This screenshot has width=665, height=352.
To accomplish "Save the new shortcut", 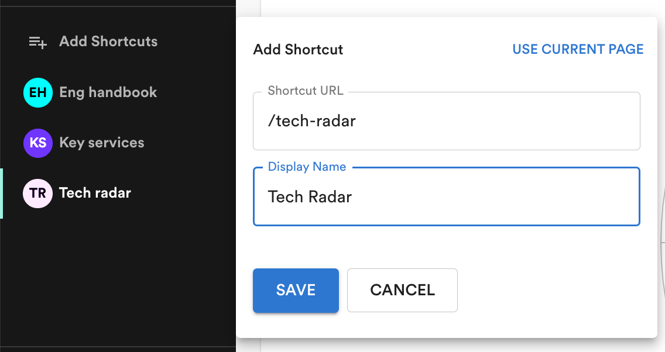I will 296,290.
